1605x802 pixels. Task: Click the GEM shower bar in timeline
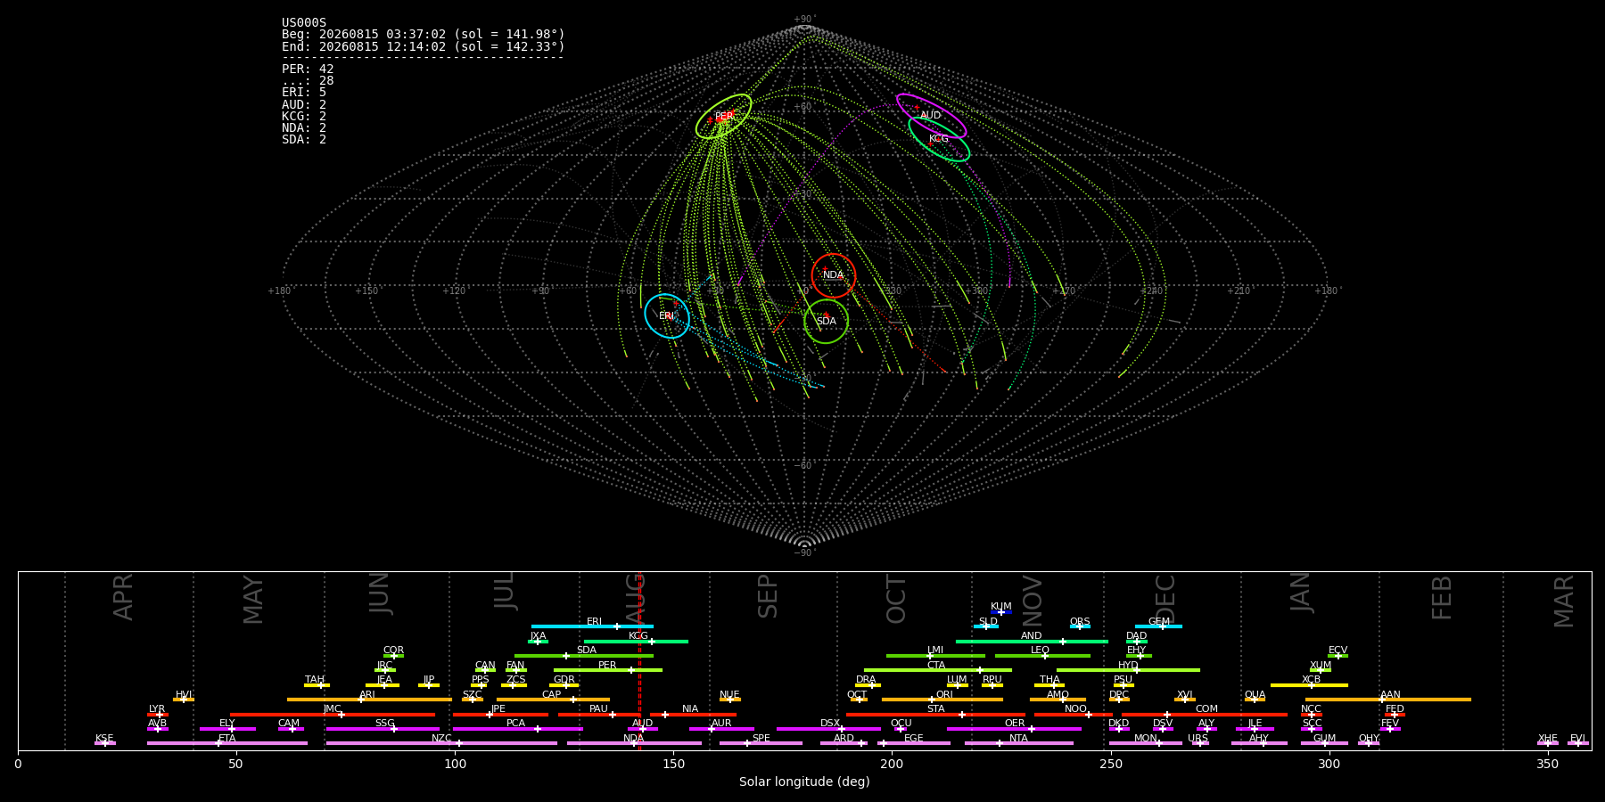point(1158,626)
